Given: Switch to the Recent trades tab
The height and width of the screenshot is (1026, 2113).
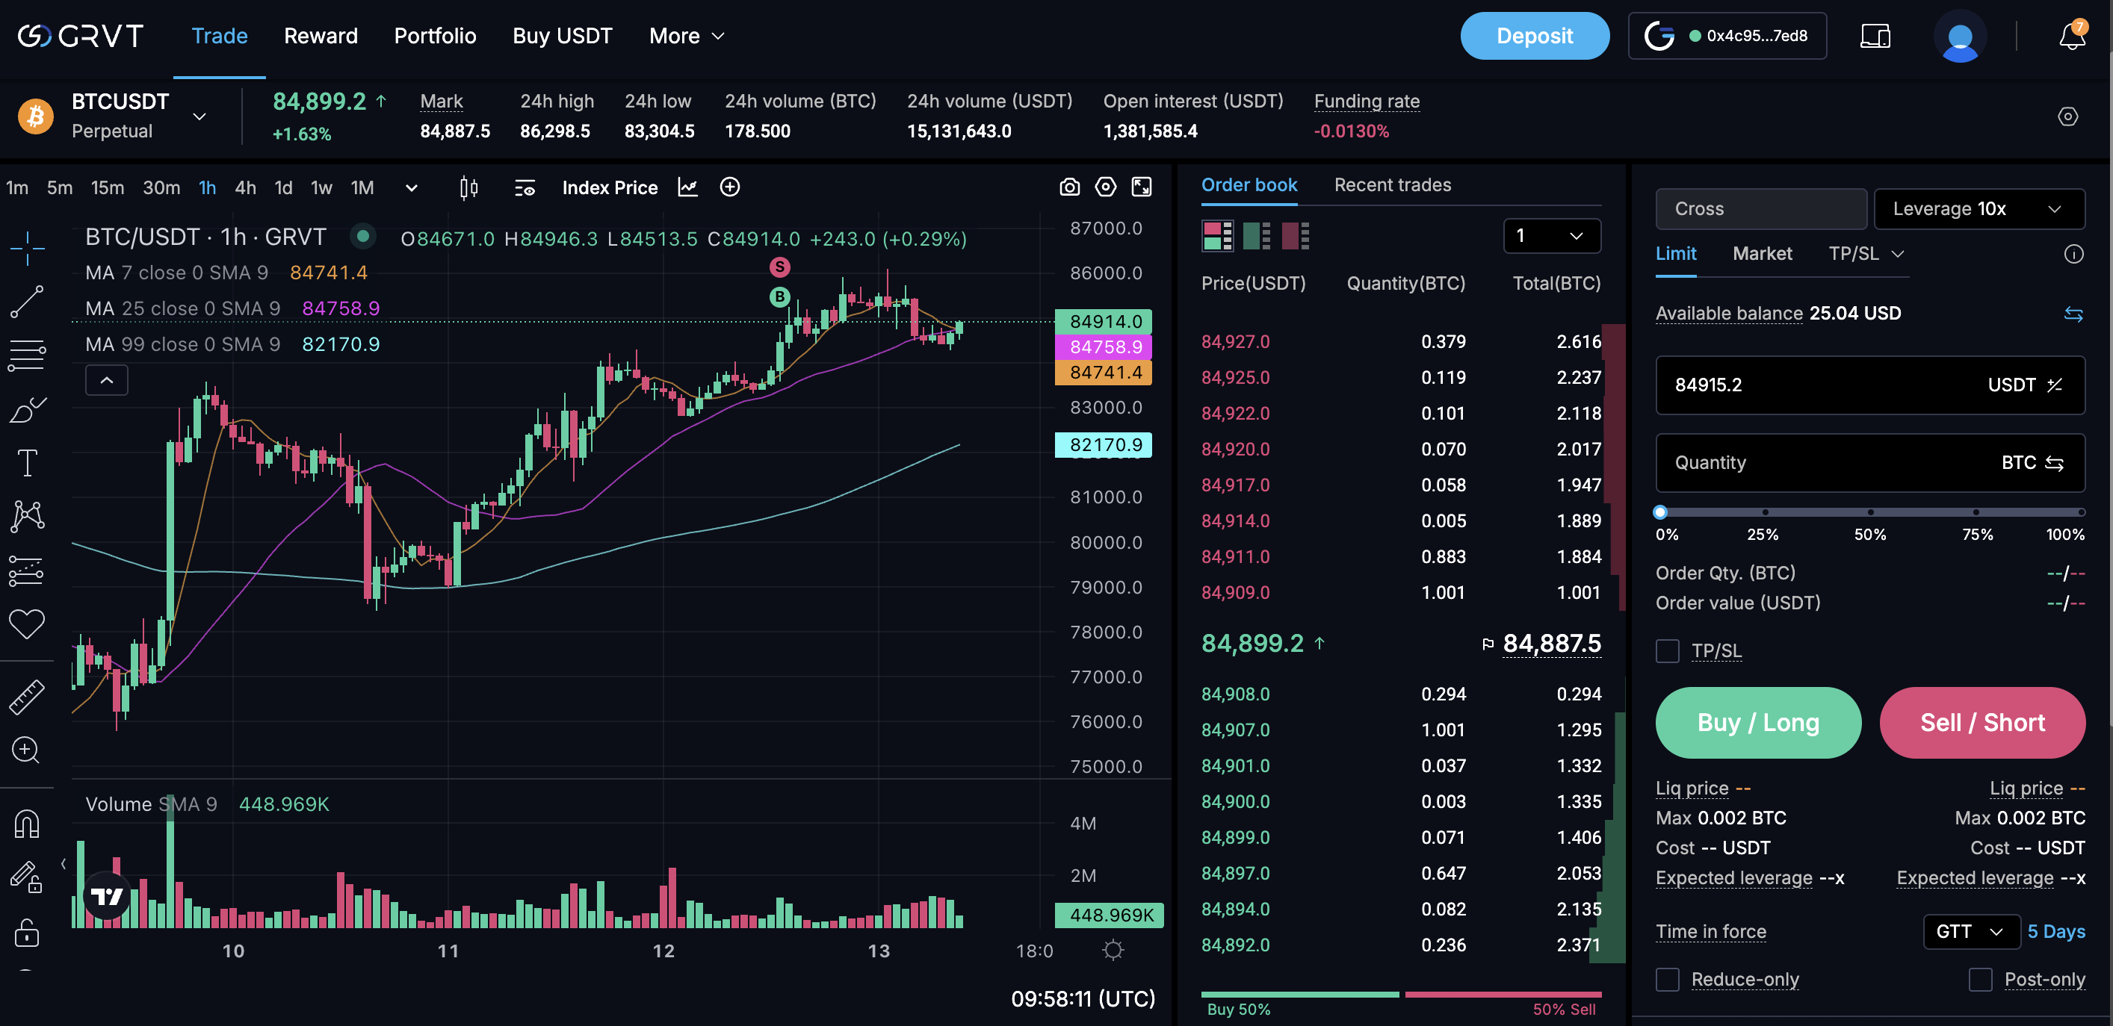Looking at the screenshot, I should tap(1392, 185).
